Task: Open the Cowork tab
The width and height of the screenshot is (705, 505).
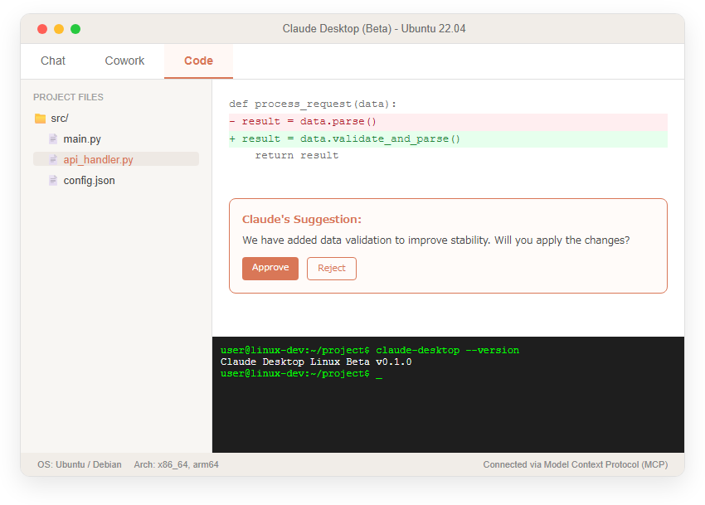Action: coord(124,61)
